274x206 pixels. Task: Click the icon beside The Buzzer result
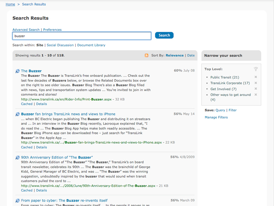(x=17, y=71)
